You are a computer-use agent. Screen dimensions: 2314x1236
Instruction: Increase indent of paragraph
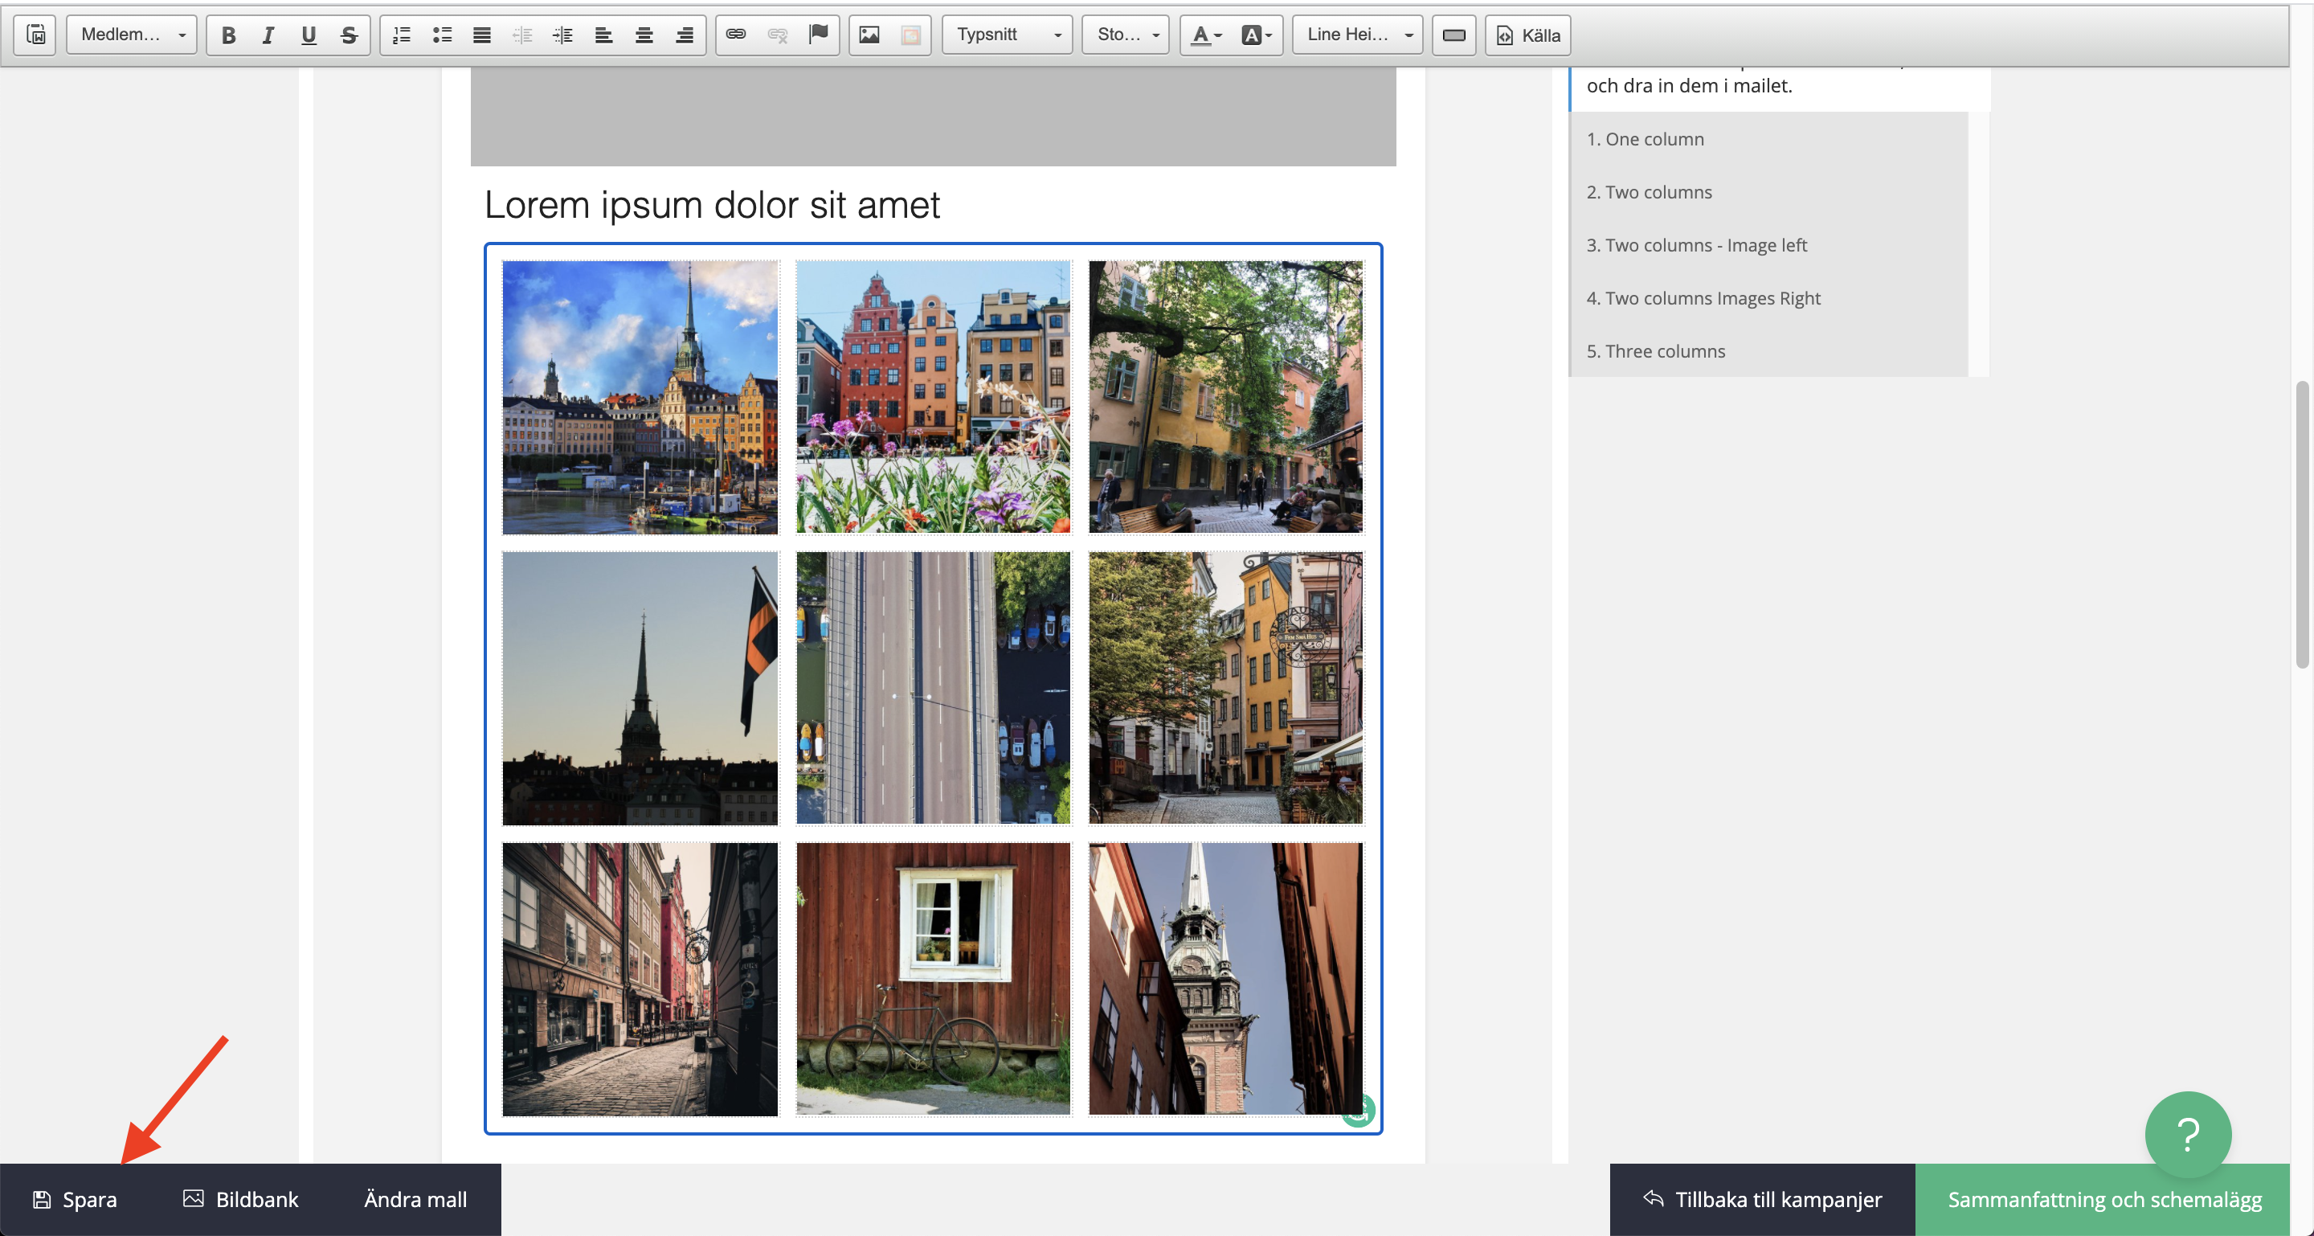[x=562, y=35]
